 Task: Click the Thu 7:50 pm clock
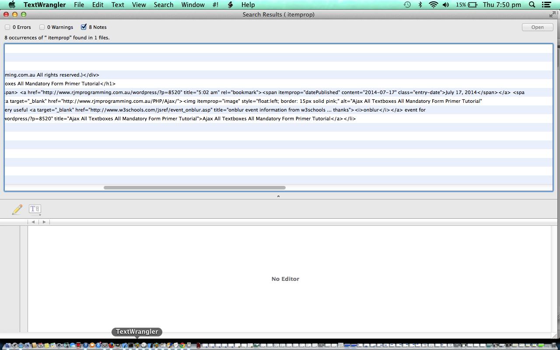coord(502,5)
